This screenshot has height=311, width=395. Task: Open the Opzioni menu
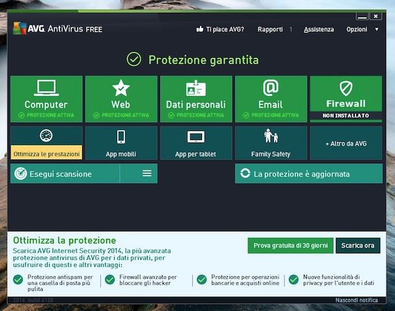click(357, 30)
